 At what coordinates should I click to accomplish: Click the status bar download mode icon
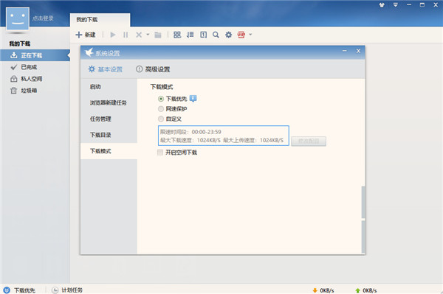(x=7, y=290)
